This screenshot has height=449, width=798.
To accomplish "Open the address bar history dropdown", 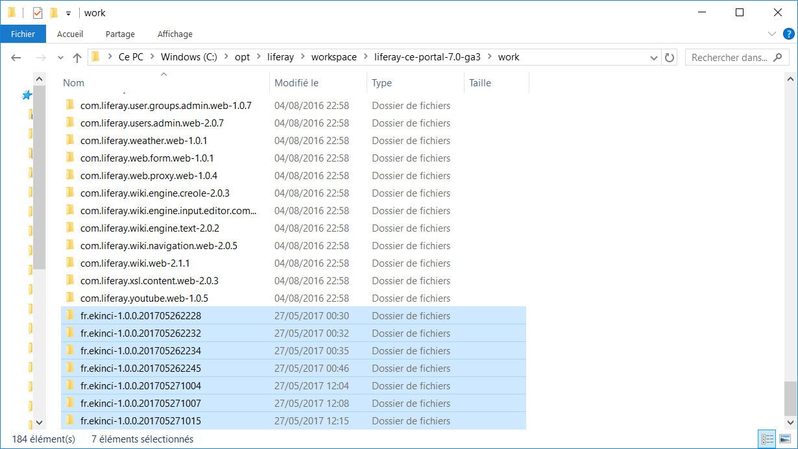I will (654, 57).
